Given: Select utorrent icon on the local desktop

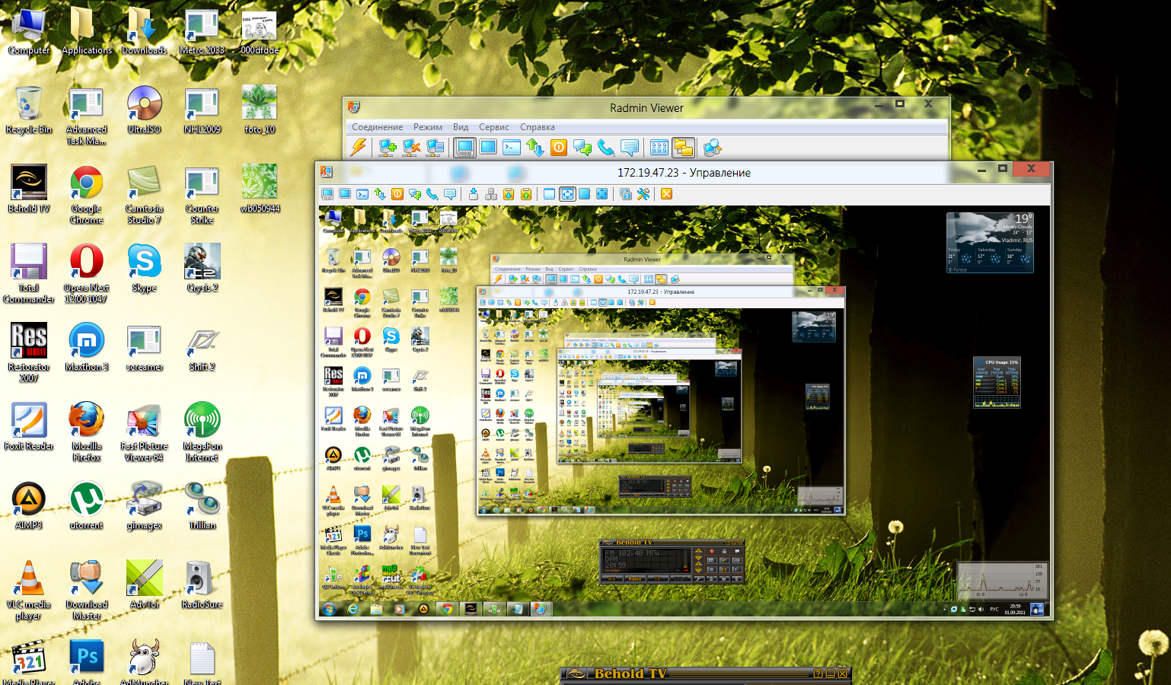Looking at the screenshot, I should click(86, 507).
